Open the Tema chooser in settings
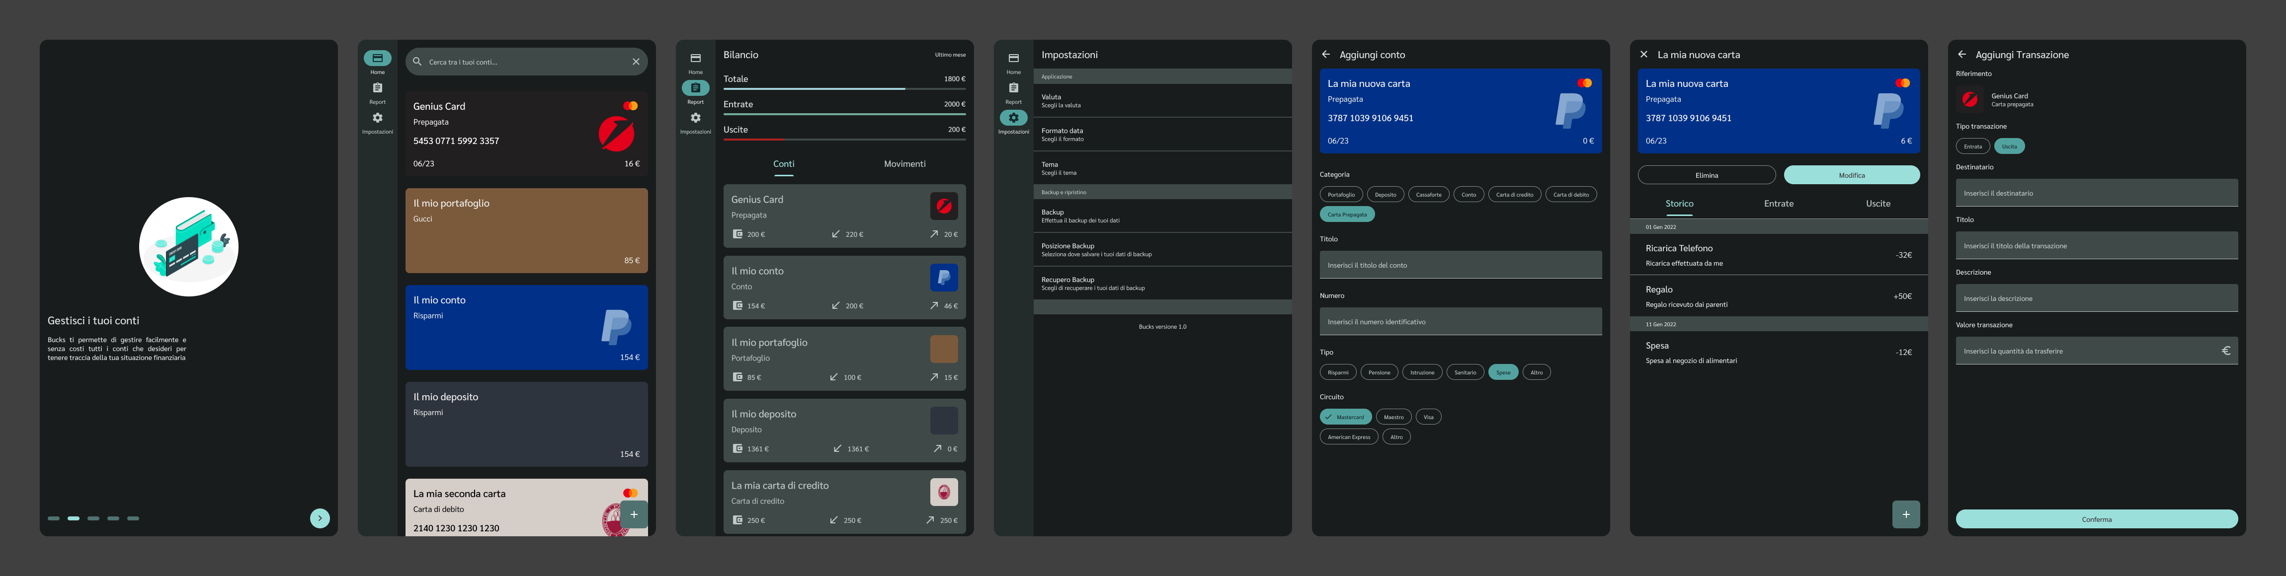The image size is (2286, 576). (1162, 167)
